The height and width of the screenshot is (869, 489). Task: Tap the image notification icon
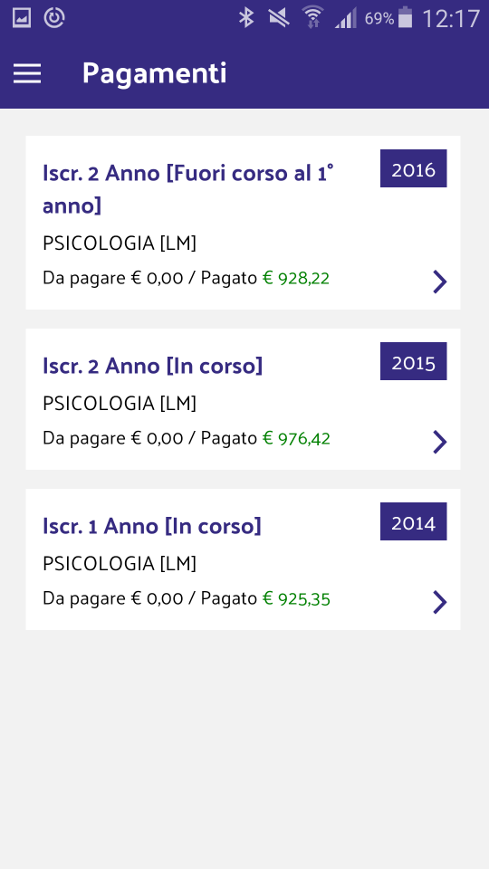(x=21, y=18)
